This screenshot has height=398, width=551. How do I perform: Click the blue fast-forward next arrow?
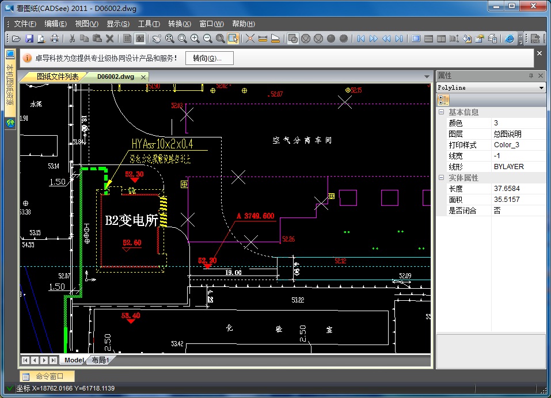coord(374,39)
